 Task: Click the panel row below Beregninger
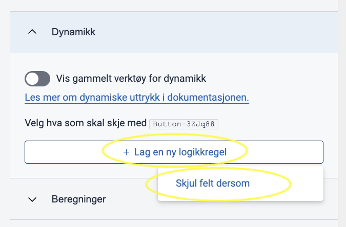pyautogui.click(x=174, y=223)
